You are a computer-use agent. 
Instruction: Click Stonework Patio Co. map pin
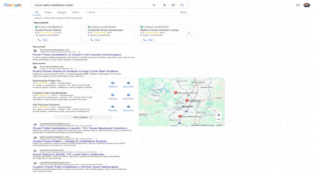(176, 93)
